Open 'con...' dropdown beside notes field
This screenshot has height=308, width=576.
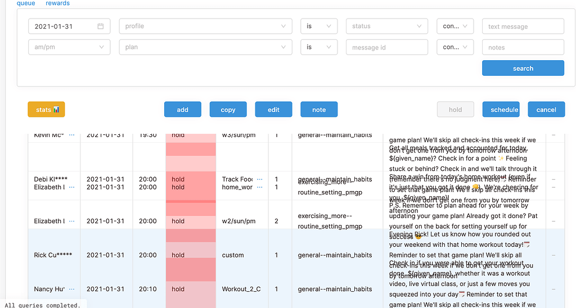pos(455,47)
